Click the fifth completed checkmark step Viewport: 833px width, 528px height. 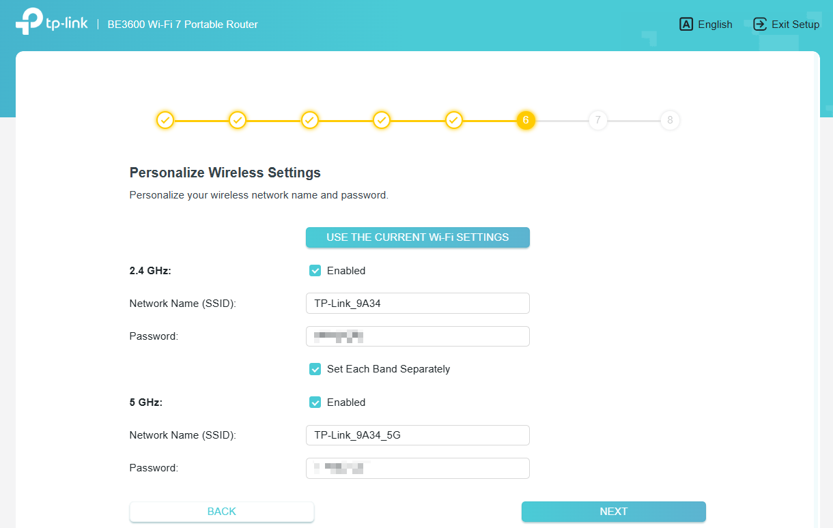pos(454,120)
